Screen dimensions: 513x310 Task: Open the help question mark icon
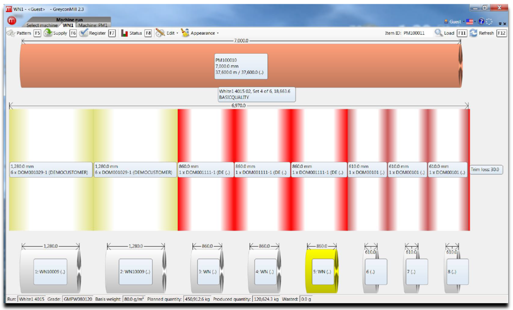[x=481, y=22]
